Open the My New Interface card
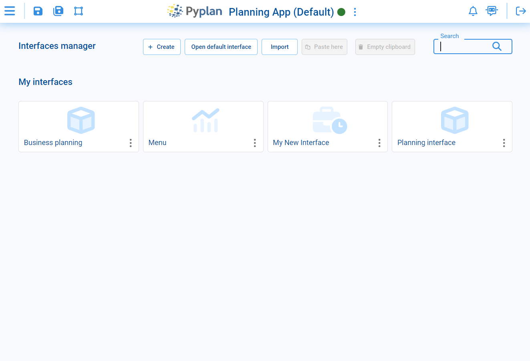The width and height of the screenshot is (530, 361). (x=328, y=127)
